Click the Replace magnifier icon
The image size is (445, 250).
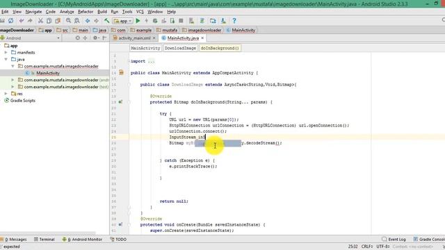click(x=77, y=21)
